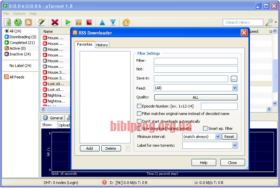
Task: Open the File menu
Action: point(6,14)
